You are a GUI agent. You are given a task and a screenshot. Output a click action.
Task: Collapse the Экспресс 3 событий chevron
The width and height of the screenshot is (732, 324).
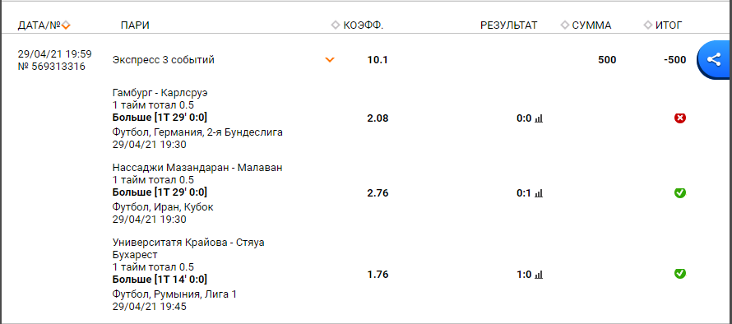tap(330, 60)
